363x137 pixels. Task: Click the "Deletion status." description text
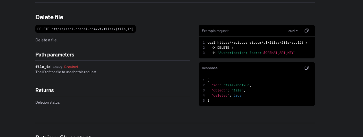pos(48,102)
